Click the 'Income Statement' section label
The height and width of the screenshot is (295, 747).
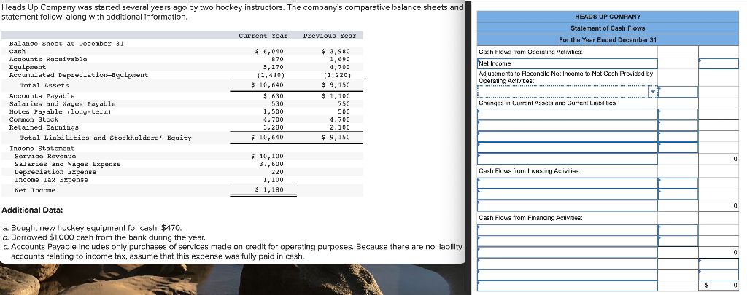pos(39,149)
